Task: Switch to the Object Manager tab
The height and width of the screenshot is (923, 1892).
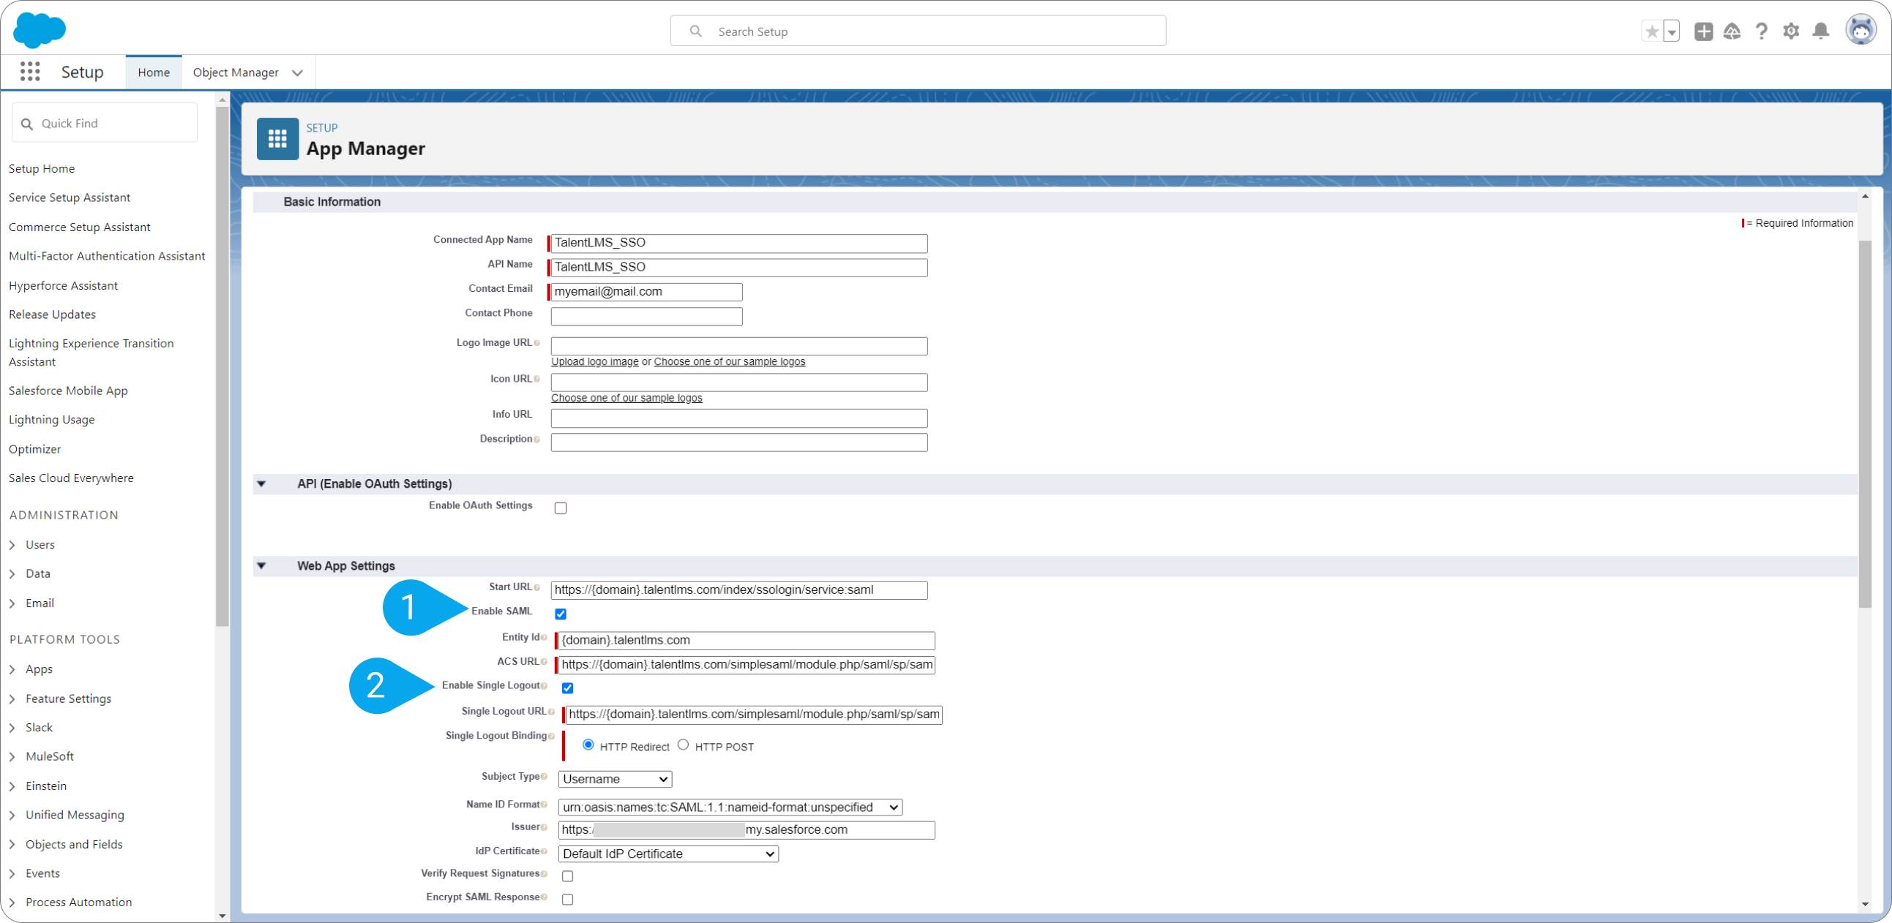Action: point(236,72)
